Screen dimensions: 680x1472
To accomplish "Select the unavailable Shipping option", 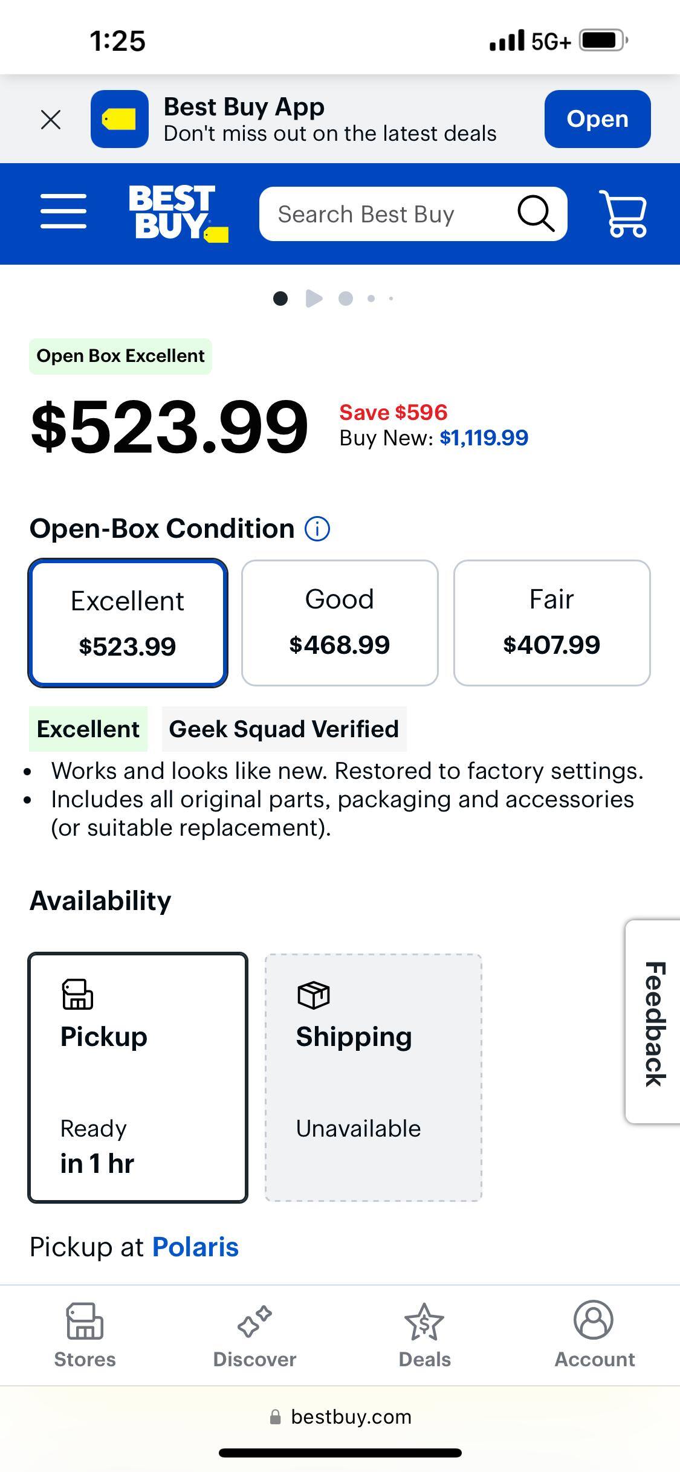I will coord(374,1077).
